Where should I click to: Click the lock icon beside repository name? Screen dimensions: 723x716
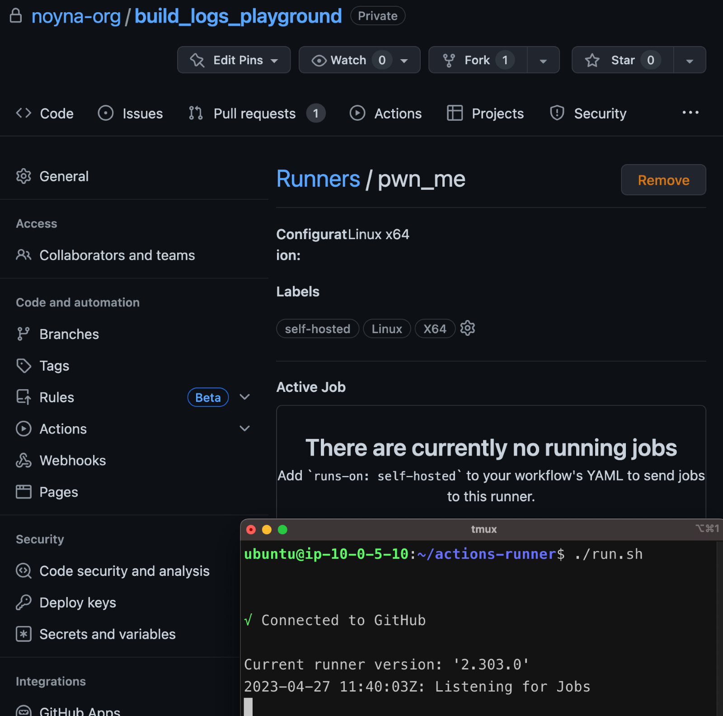click(16, 15)
